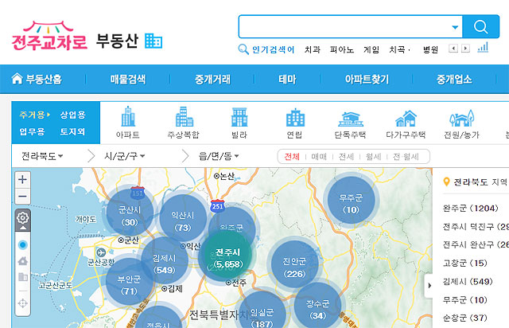Screen dimensions: 509x328
Task: Go to 부동산홈 menu
Action: coord(37,79)
